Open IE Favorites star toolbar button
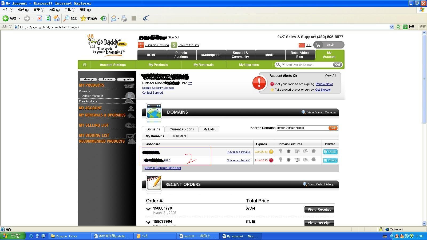The height and width of the screenshot is (240, 427). [x=89, y=18]
